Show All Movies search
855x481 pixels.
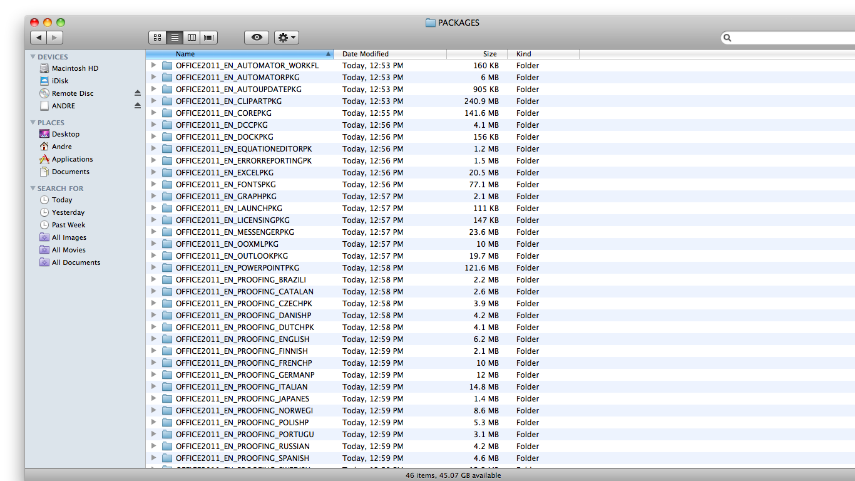coord(63,250)
